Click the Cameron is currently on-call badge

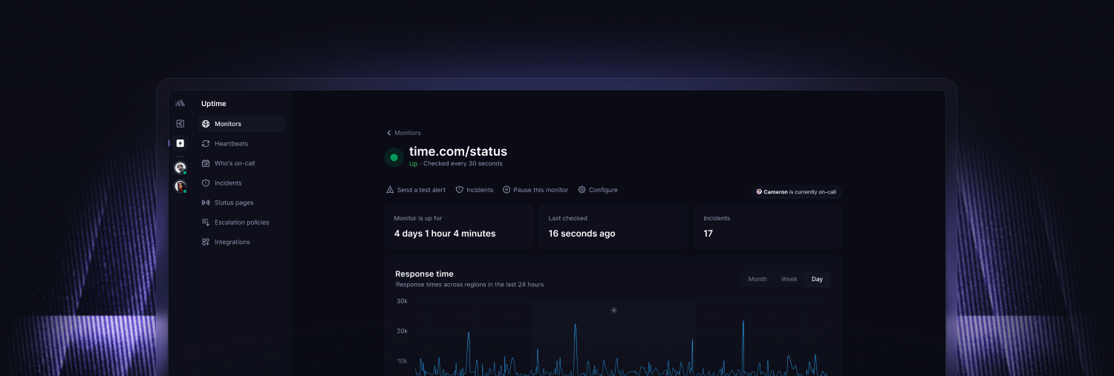[x=796, y=192]
